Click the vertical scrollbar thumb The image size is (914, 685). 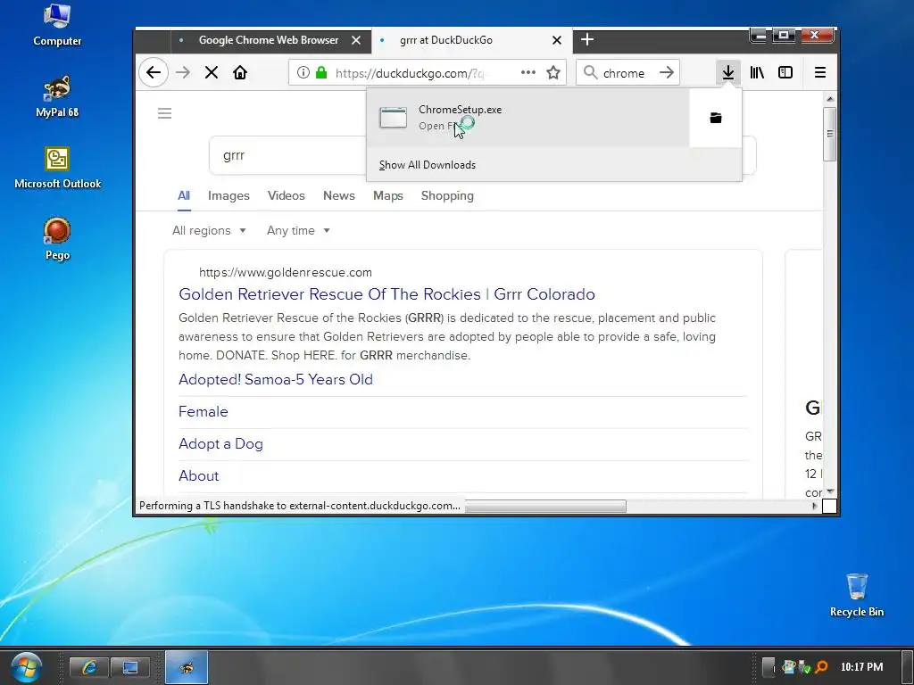[830, 134]
